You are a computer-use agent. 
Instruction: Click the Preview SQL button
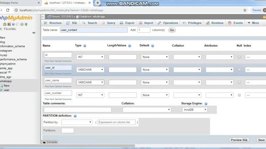pos(239,140)
